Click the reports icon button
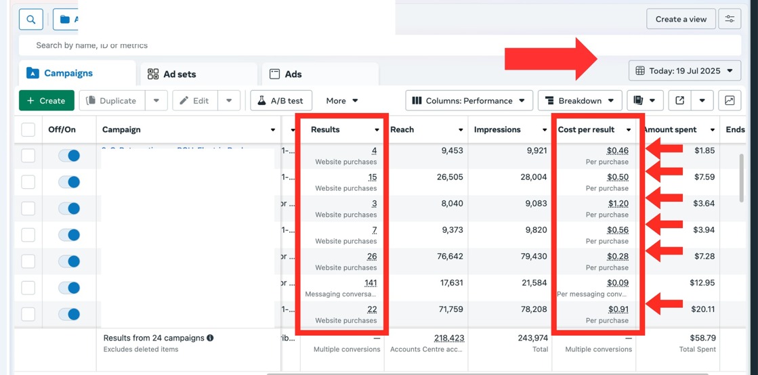Viewport: 758px width, 375px height. coord(638,101)
